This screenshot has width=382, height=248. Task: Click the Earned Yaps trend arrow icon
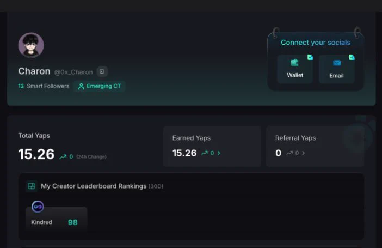coord(205,153)
